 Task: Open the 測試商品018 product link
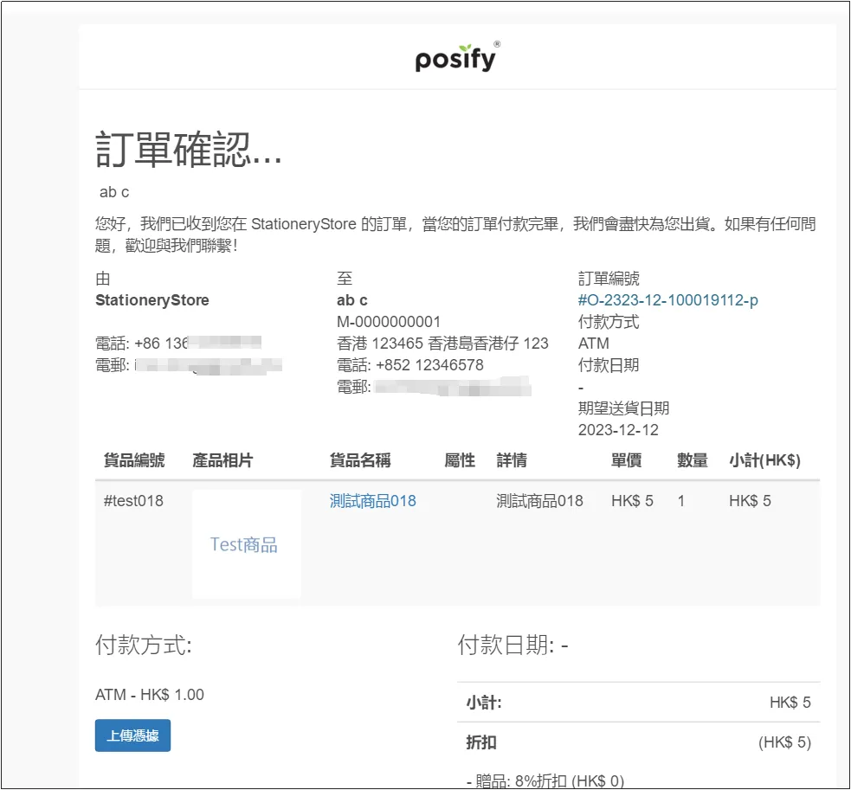(373, 500)
